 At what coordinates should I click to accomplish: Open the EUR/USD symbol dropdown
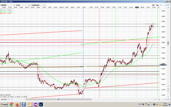[x=8, y=5]
